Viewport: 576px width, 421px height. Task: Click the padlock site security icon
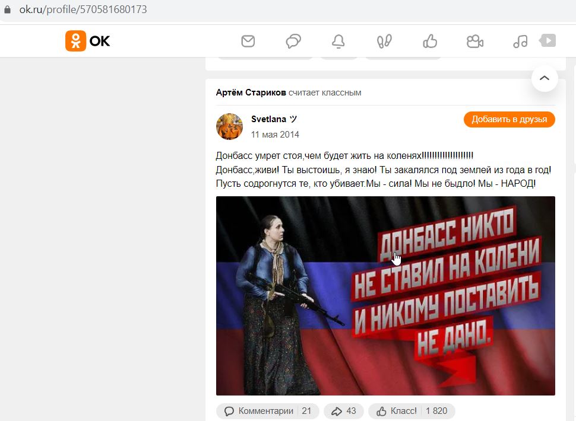tap(7, 9)
